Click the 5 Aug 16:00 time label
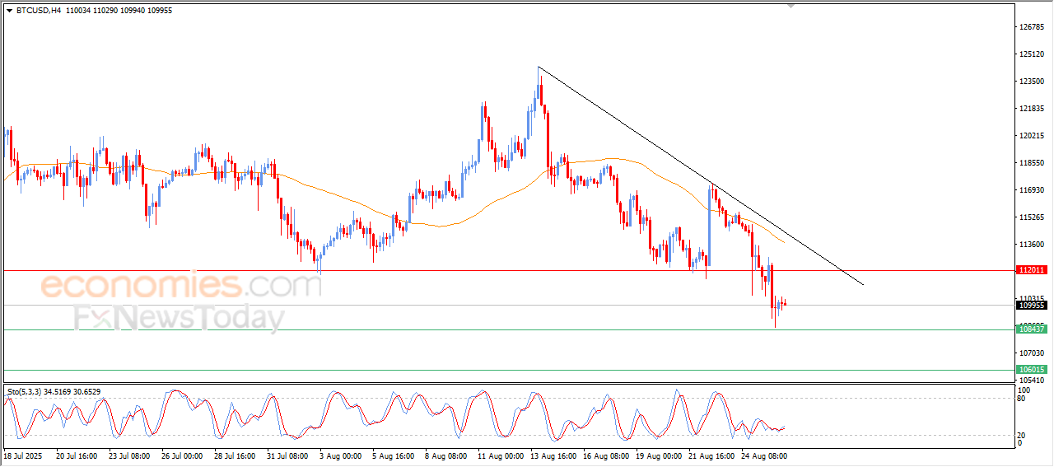 click(392, 455)
